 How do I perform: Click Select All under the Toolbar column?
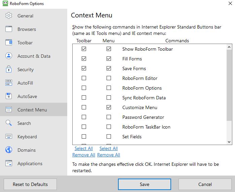[84, 148]
